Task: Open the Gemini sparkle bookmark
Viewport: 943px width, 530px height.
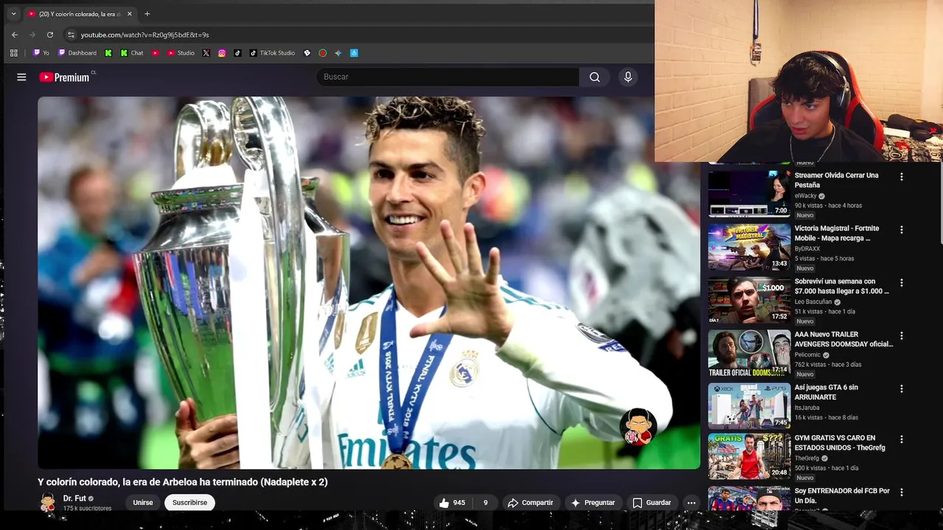Action: (x=338, y=53)
